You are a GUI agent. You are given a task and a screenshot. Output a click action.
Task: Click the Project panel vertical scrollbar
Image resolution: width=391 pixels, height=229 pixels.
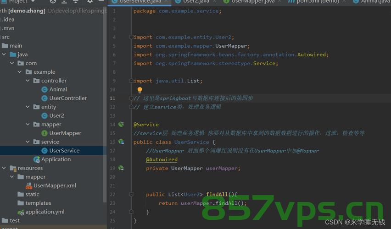tap(105, 104)
